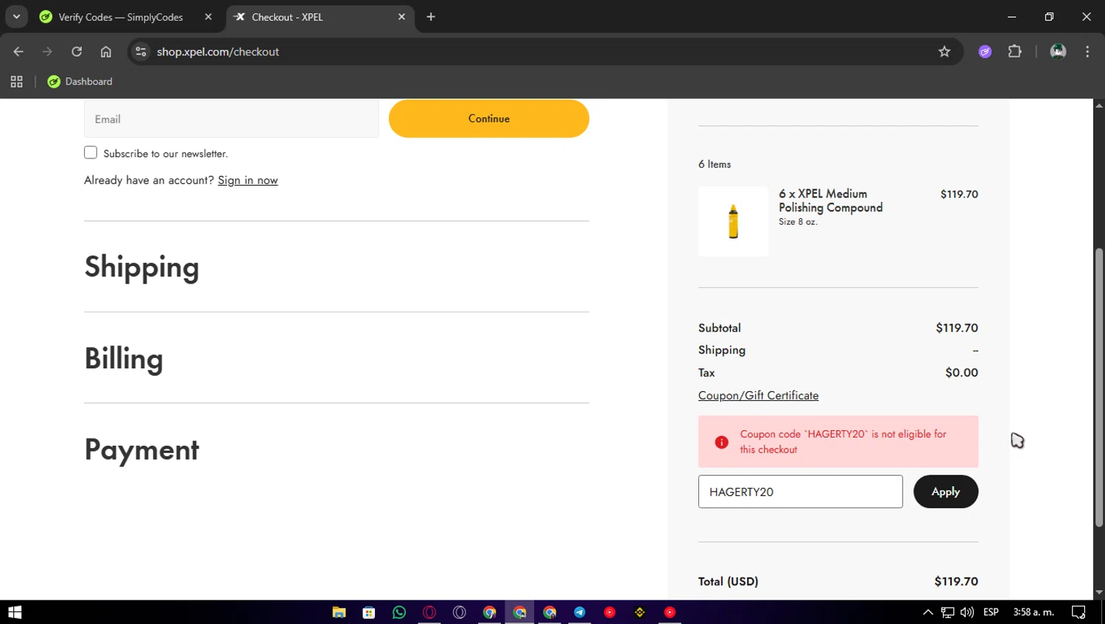The height and width of the screenshot is (624, 1105).
Task: View site information for shop.xpel.com
Action: click(x=141, y=52)
